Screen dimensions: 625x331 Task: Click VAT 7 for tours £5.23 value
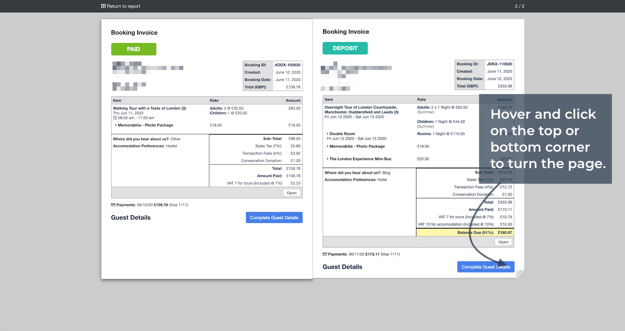point(295,183)
